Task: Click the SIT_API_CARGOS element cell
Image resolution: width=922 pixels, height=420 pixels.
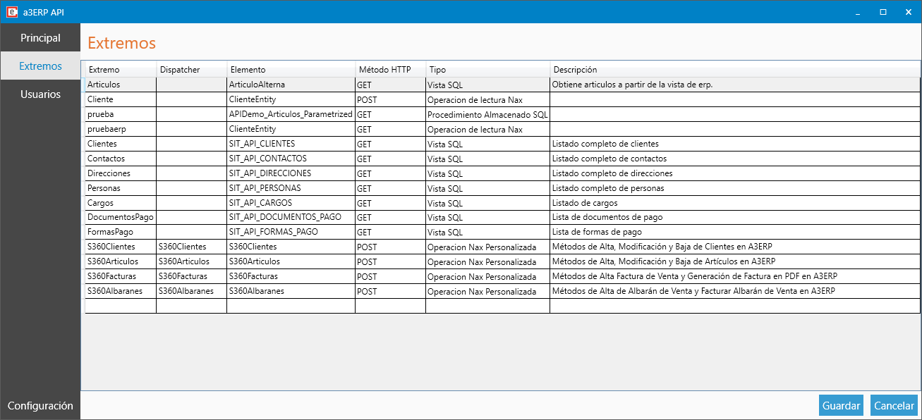Action: (x=291, y=203)
